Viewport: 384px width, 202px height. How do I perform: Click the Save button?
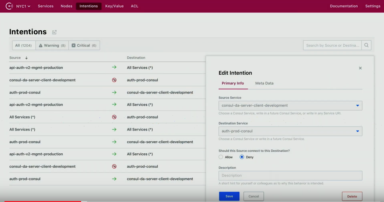229,196
